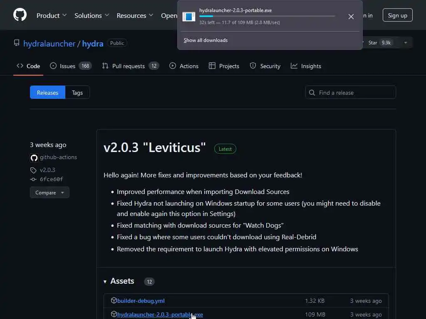This screenshot has width=426, height=319.
Task: Open the Solutions dropdown menu
Action: click(x=92, y=15)
